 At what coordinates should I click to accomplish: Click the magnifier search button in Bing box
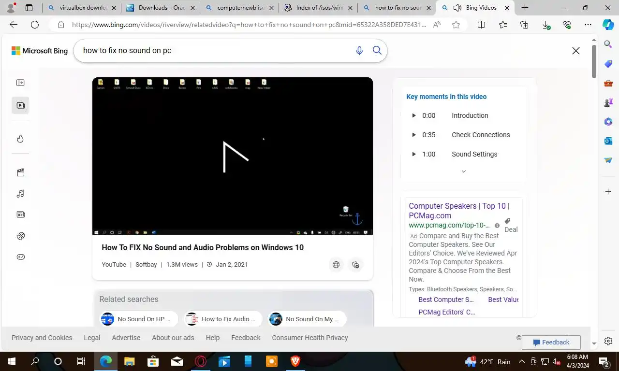pos(377,50)
